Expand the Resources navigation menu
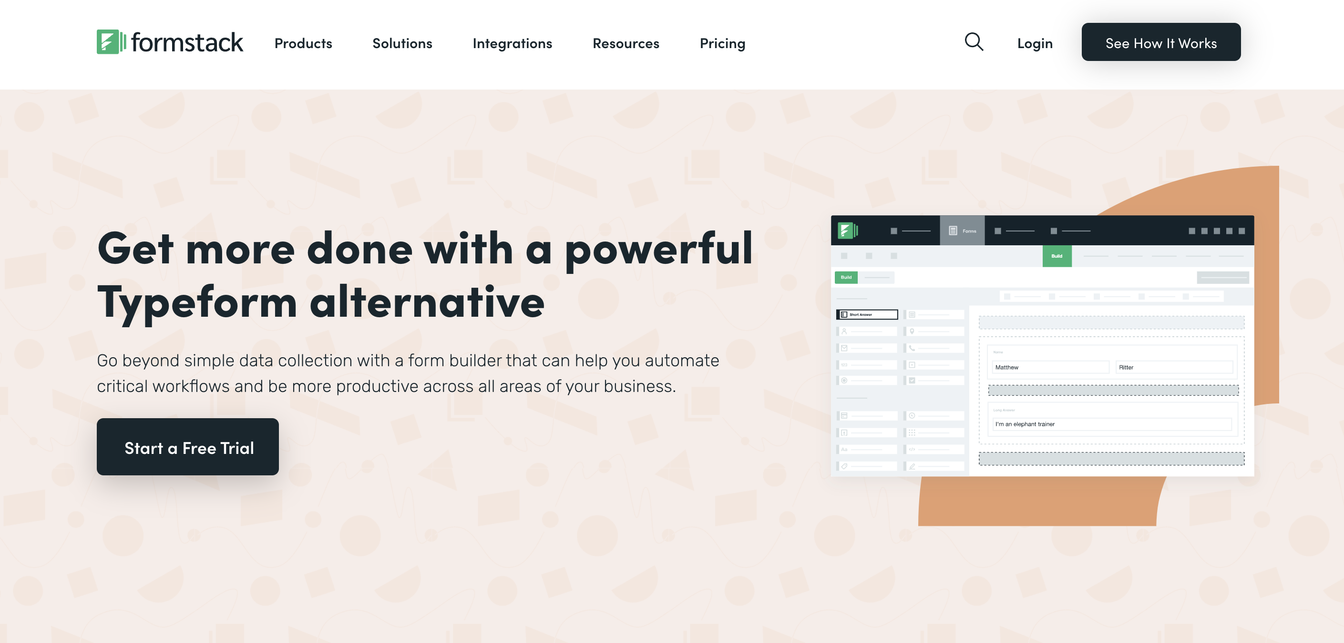 (x=625, y=42)
